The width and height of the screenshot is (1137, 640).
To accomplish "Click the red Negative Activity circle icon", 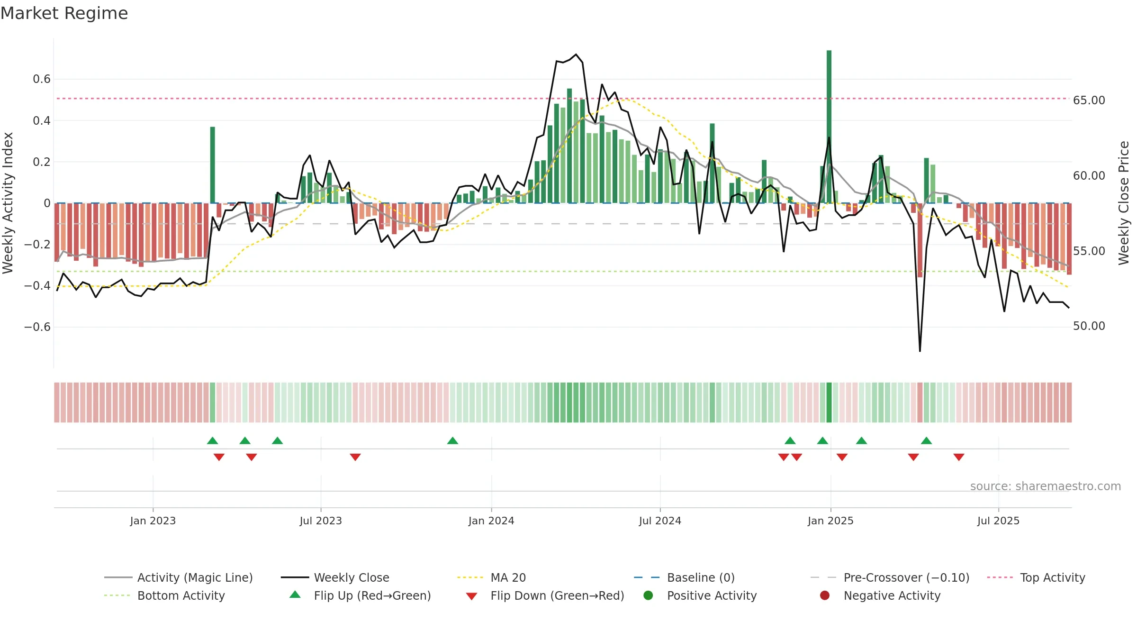I will pos(825,595).
